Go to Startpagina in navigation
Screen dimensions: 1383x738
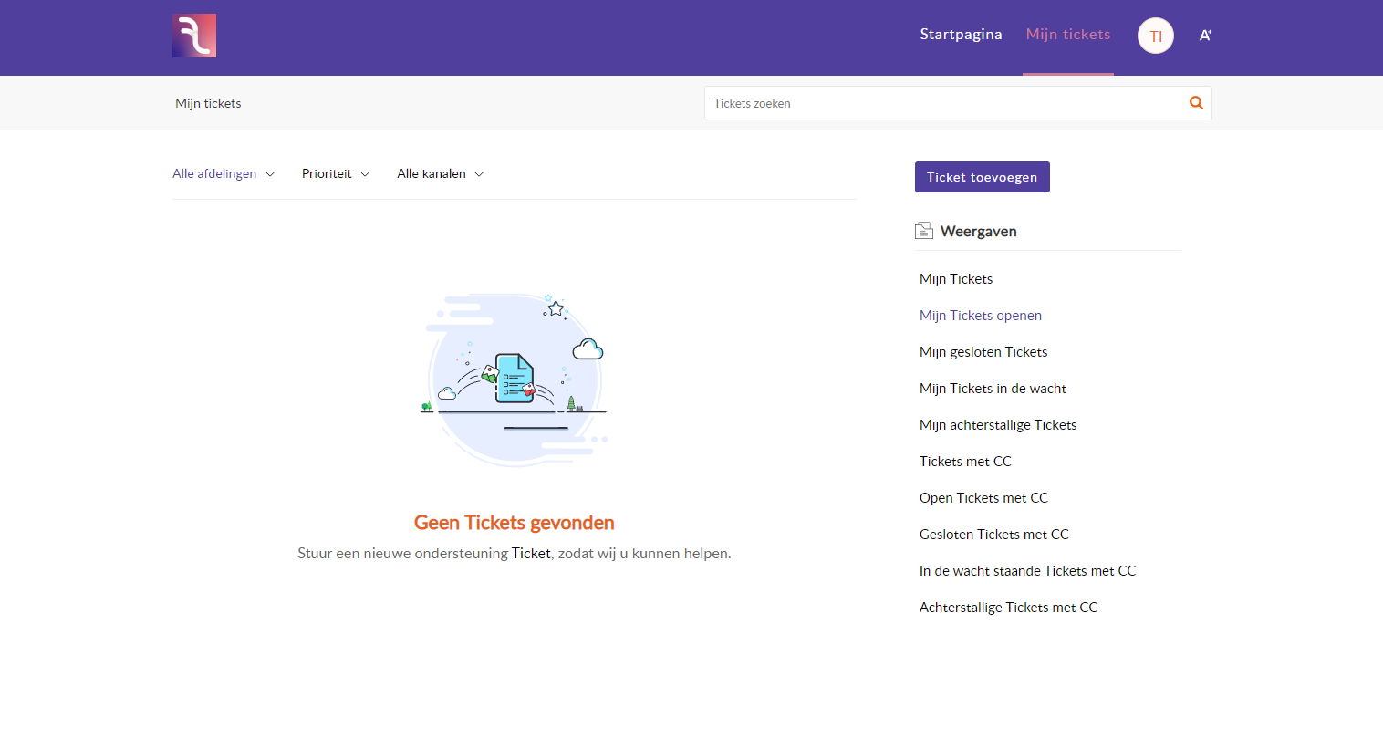tap(961, 35)
